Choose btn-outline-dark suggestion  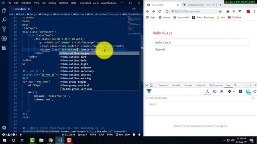click(99, 57)
